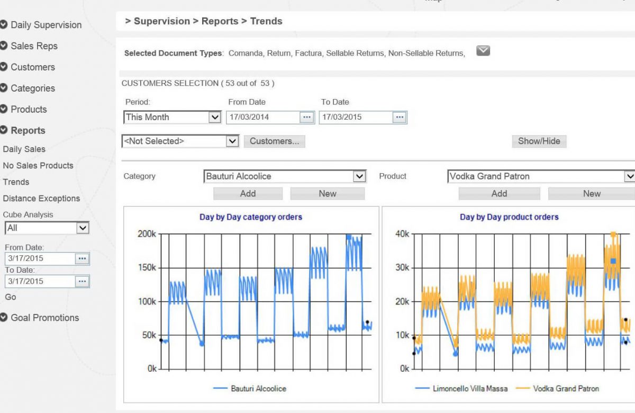635x413 pixels.
Task: Click Add button under Category
Action: click(248, 194)
